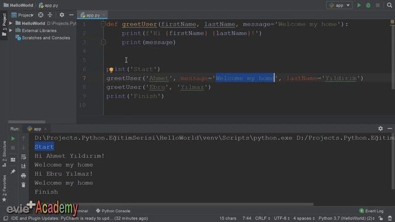This screenshot has width=395, height=222.
Task: Click the greetUser function name on line 1
Action: point(139,24)
